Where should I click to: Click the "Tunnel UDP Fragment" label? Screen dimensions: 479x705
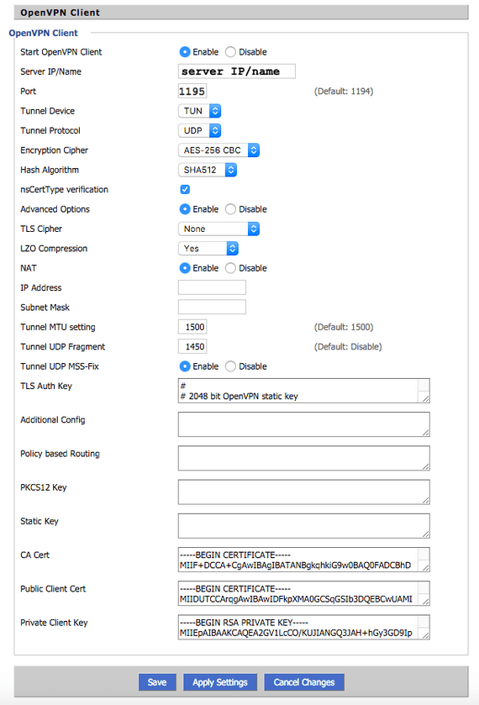(62, 347)
